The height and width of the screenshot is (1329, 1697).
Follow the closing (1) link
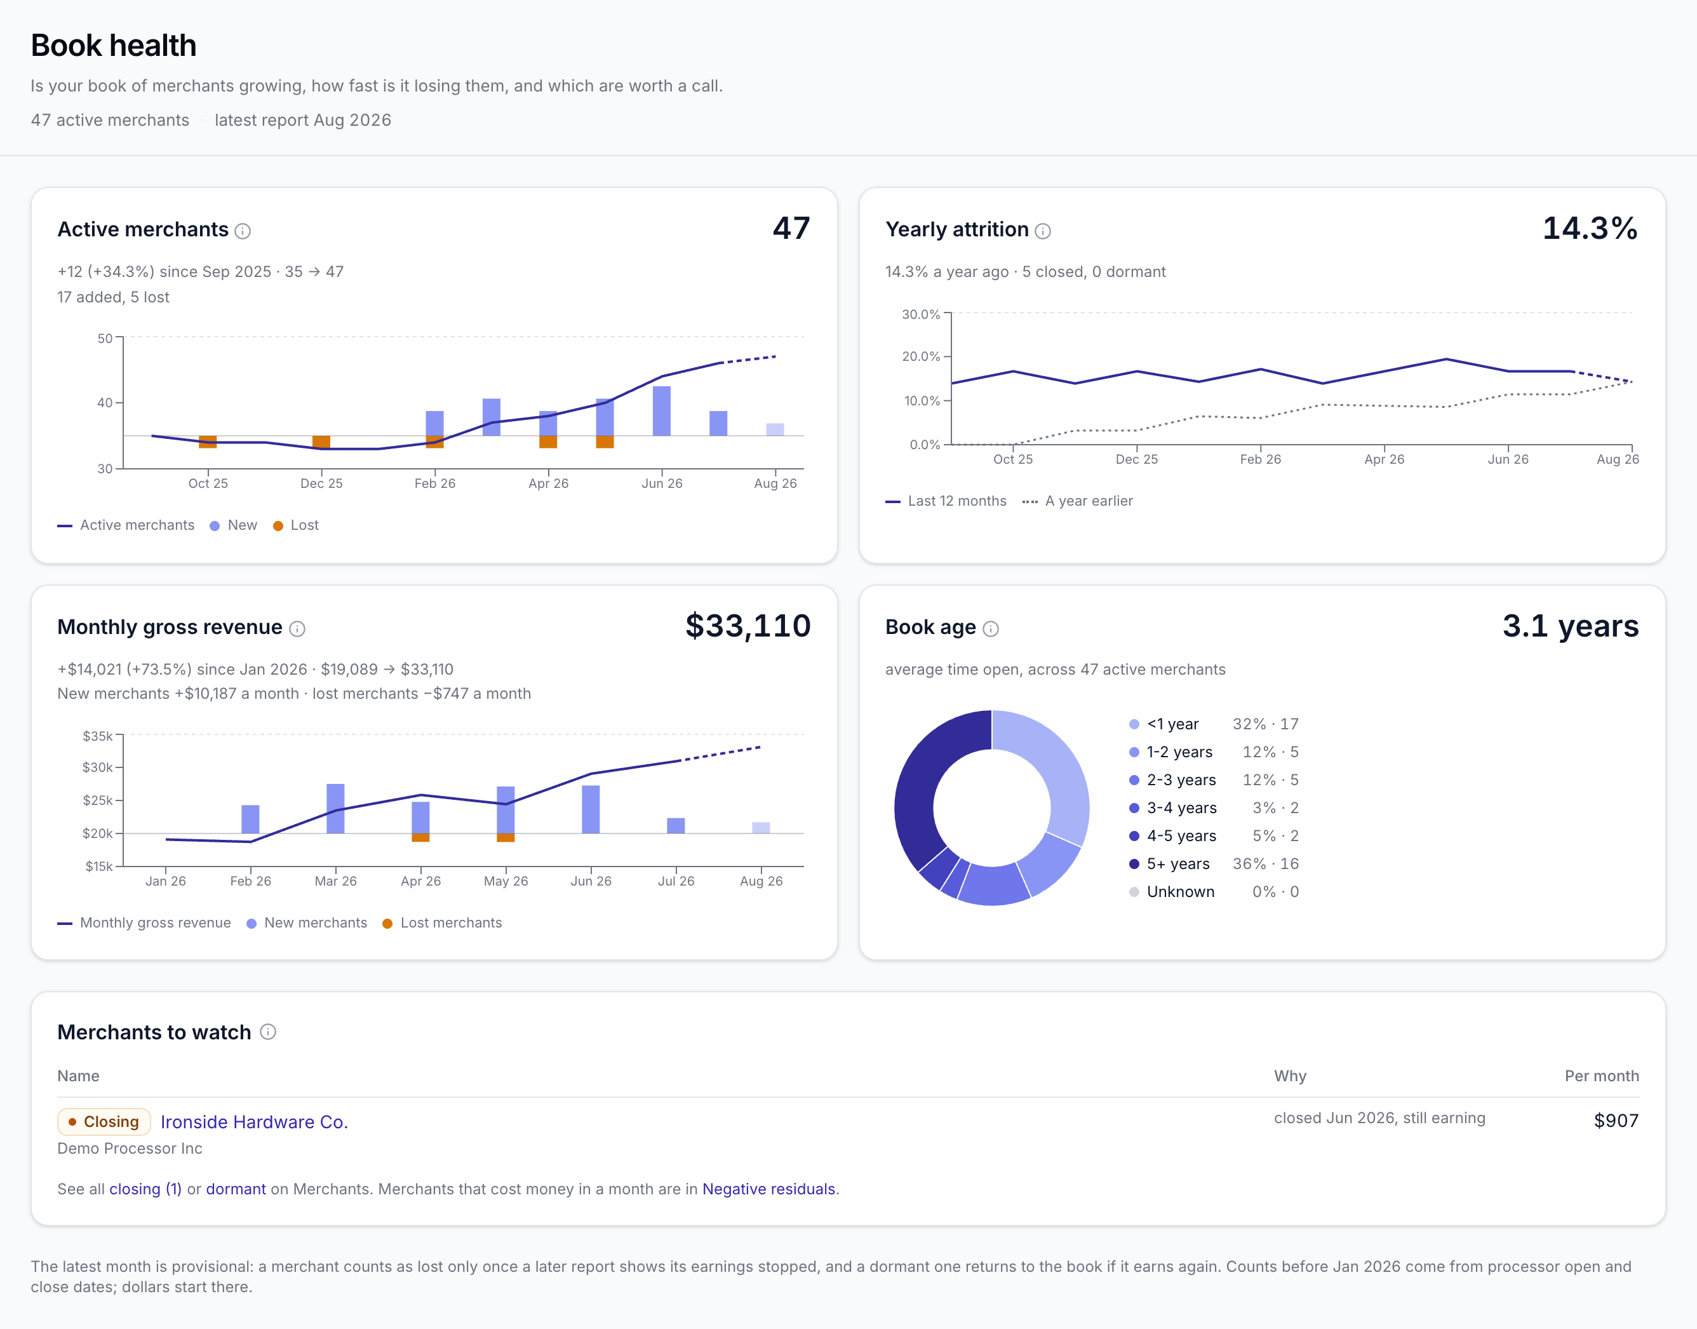click(x=145, y=1189)
